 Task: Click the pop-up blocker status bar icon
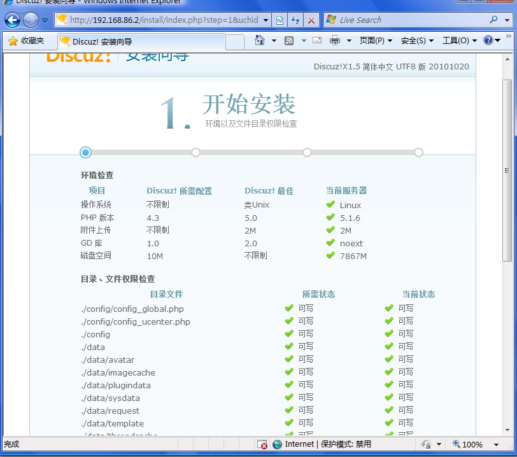pyautogui.click(x=262, y=444)
